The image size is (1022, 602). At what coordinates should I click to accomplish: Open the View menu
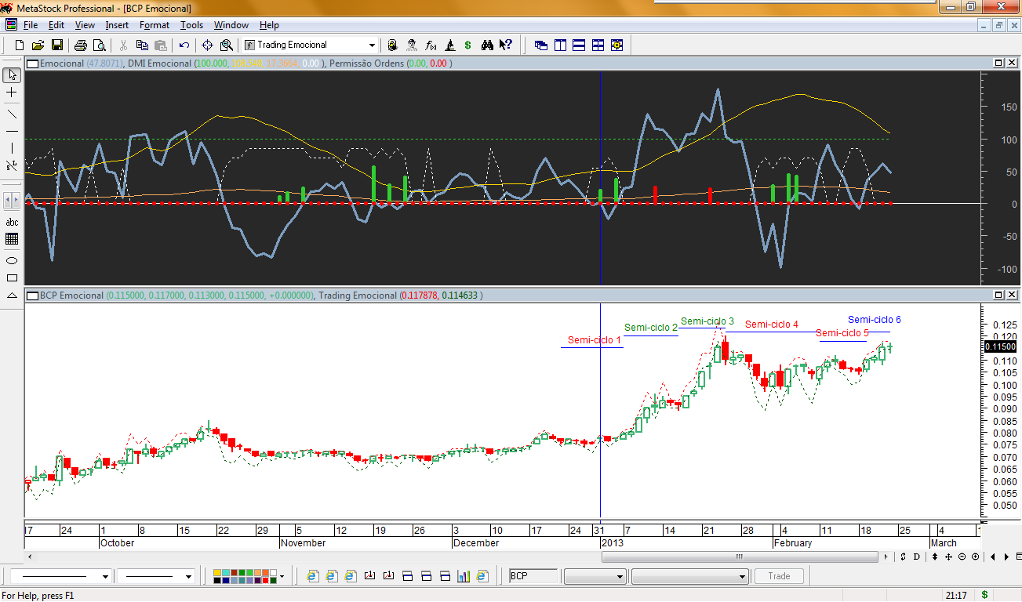coord(85,25)
